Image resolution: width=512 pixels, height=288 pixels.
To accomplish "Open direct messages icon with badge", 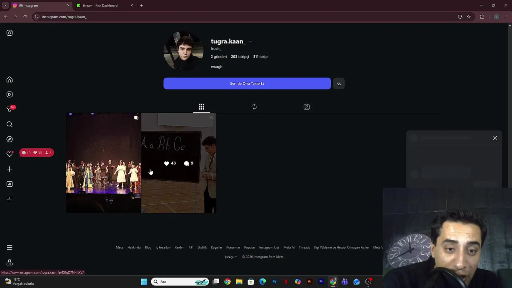I will point(10,109).
